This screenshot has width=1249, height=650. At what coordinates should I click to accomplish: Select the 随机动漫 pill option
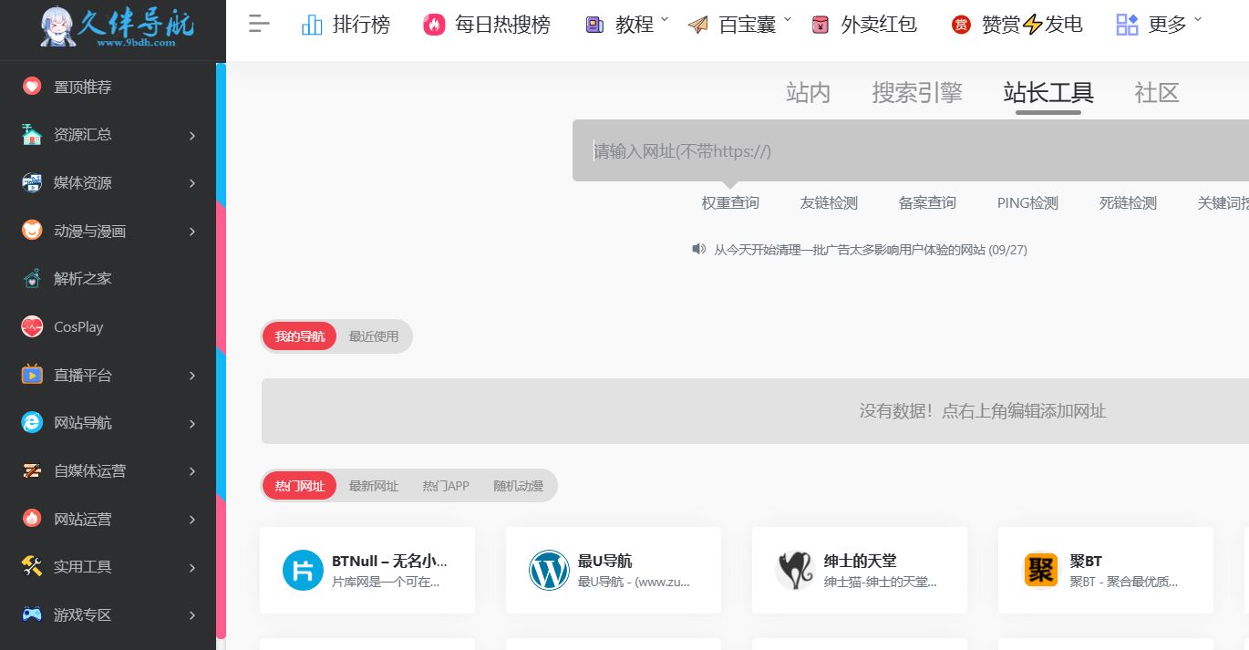pos(518,486)
